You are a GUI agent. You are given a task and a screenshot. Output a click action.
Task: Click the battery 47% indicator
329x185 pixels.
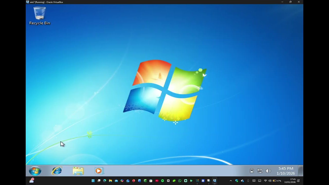(277, 181)
